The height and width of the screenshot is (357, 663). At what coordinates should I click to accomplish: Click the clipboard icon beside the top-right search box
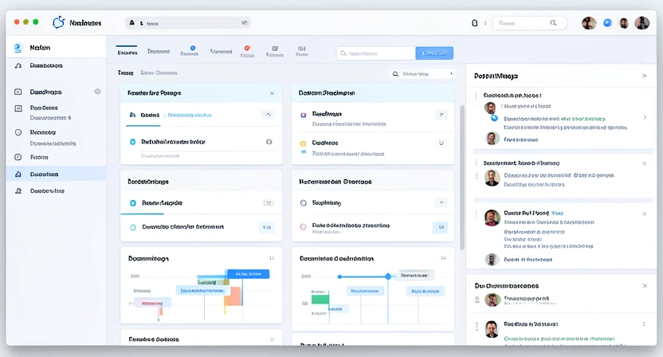[475, 23]
